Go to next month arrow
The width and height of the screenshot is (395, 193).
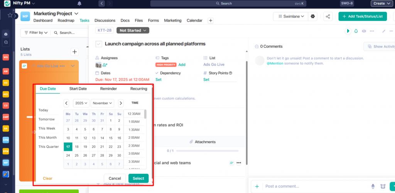pyautogui.click(x=121, y=103)
